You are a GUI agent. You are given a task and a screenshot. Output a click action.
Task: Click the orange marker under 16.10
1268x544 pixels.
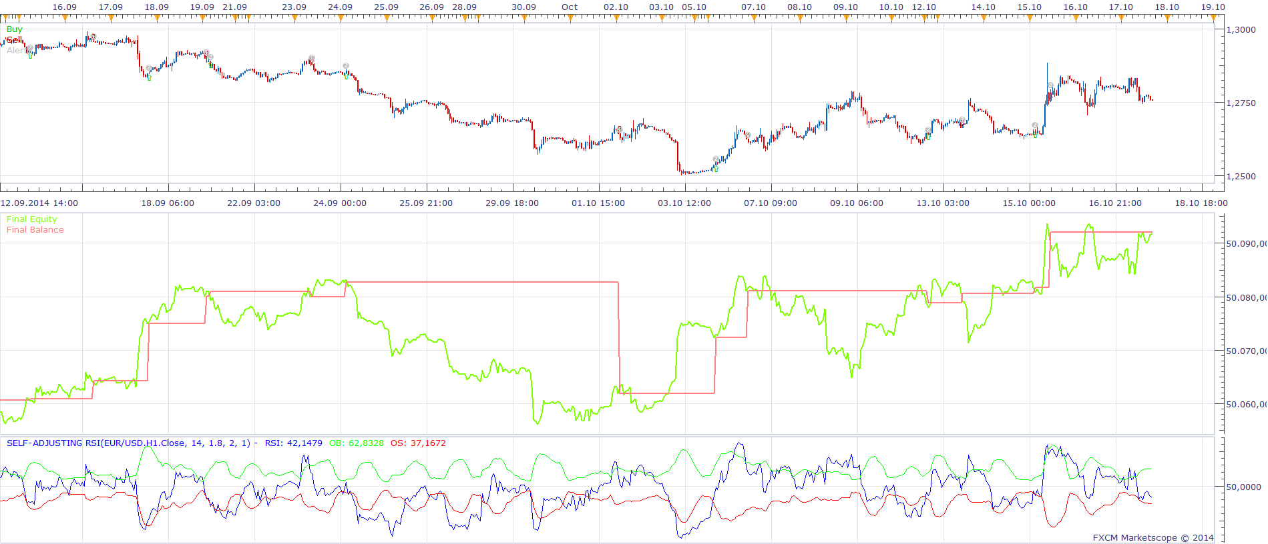[x=1076, y=18]
